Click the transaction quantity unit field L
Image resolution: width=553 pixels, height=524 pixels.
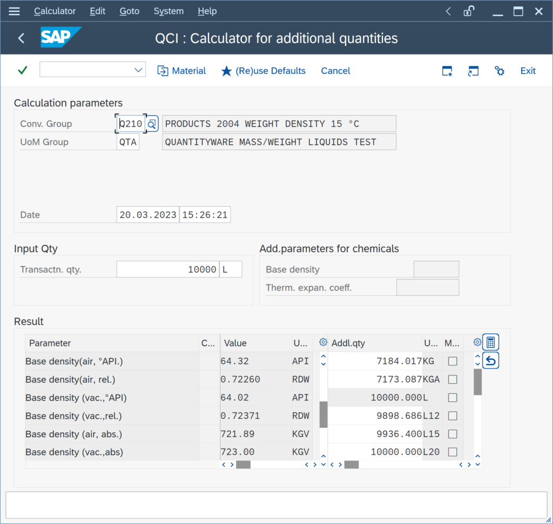click(x=231, y=270)
